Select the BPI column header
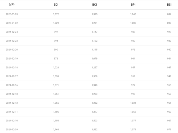 click(x=133, y=5)
